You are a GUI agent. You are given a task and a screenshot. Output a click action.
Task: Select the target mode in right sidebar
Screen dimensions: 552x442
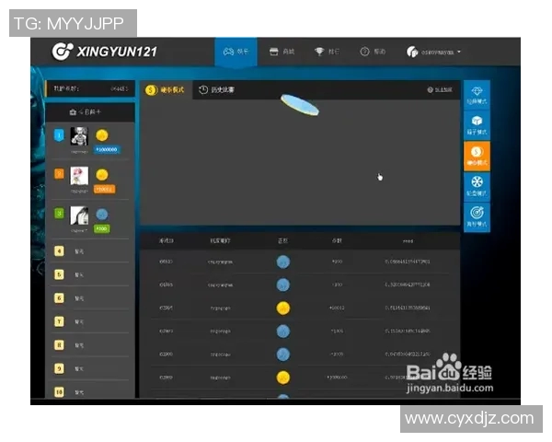click(x=477, y=217)
